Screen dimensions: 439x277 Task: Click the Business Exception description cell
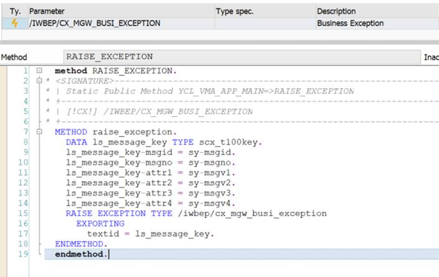tap(377, 23)
